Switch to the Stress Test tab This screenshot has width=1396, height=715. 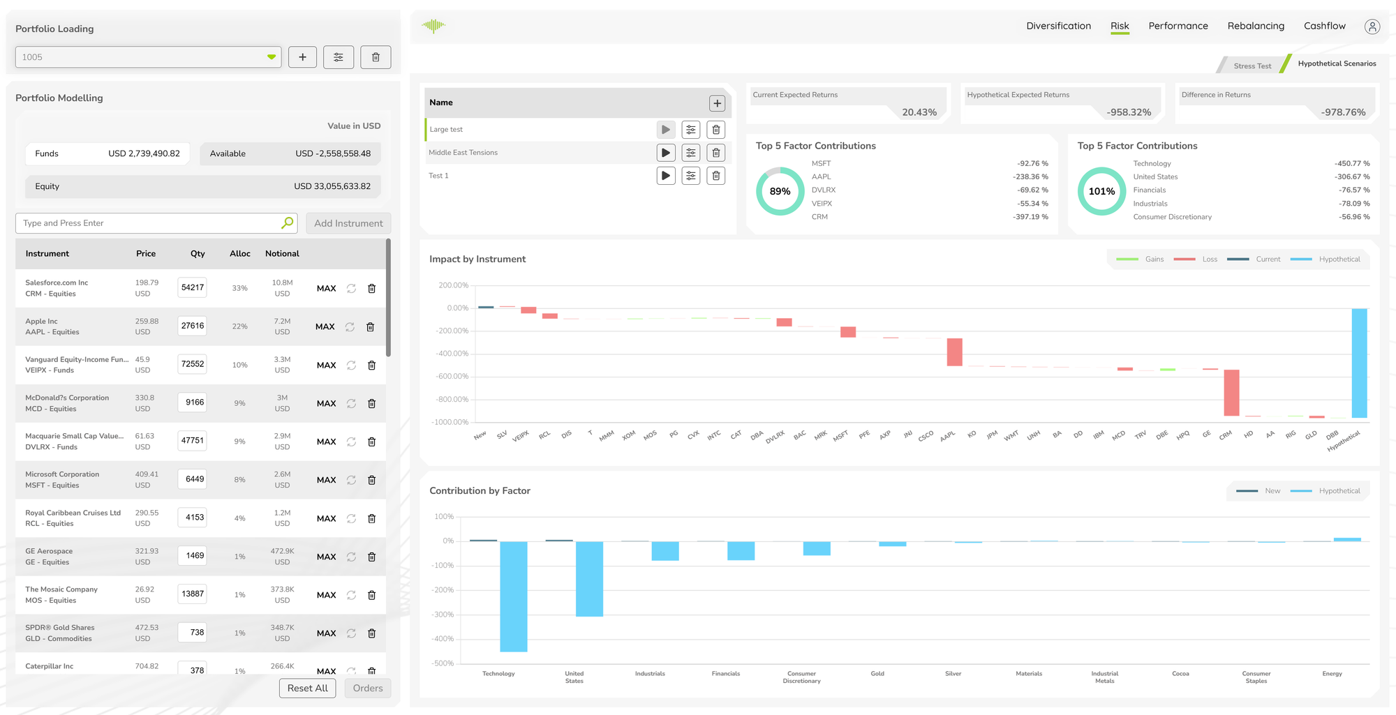1252,65
